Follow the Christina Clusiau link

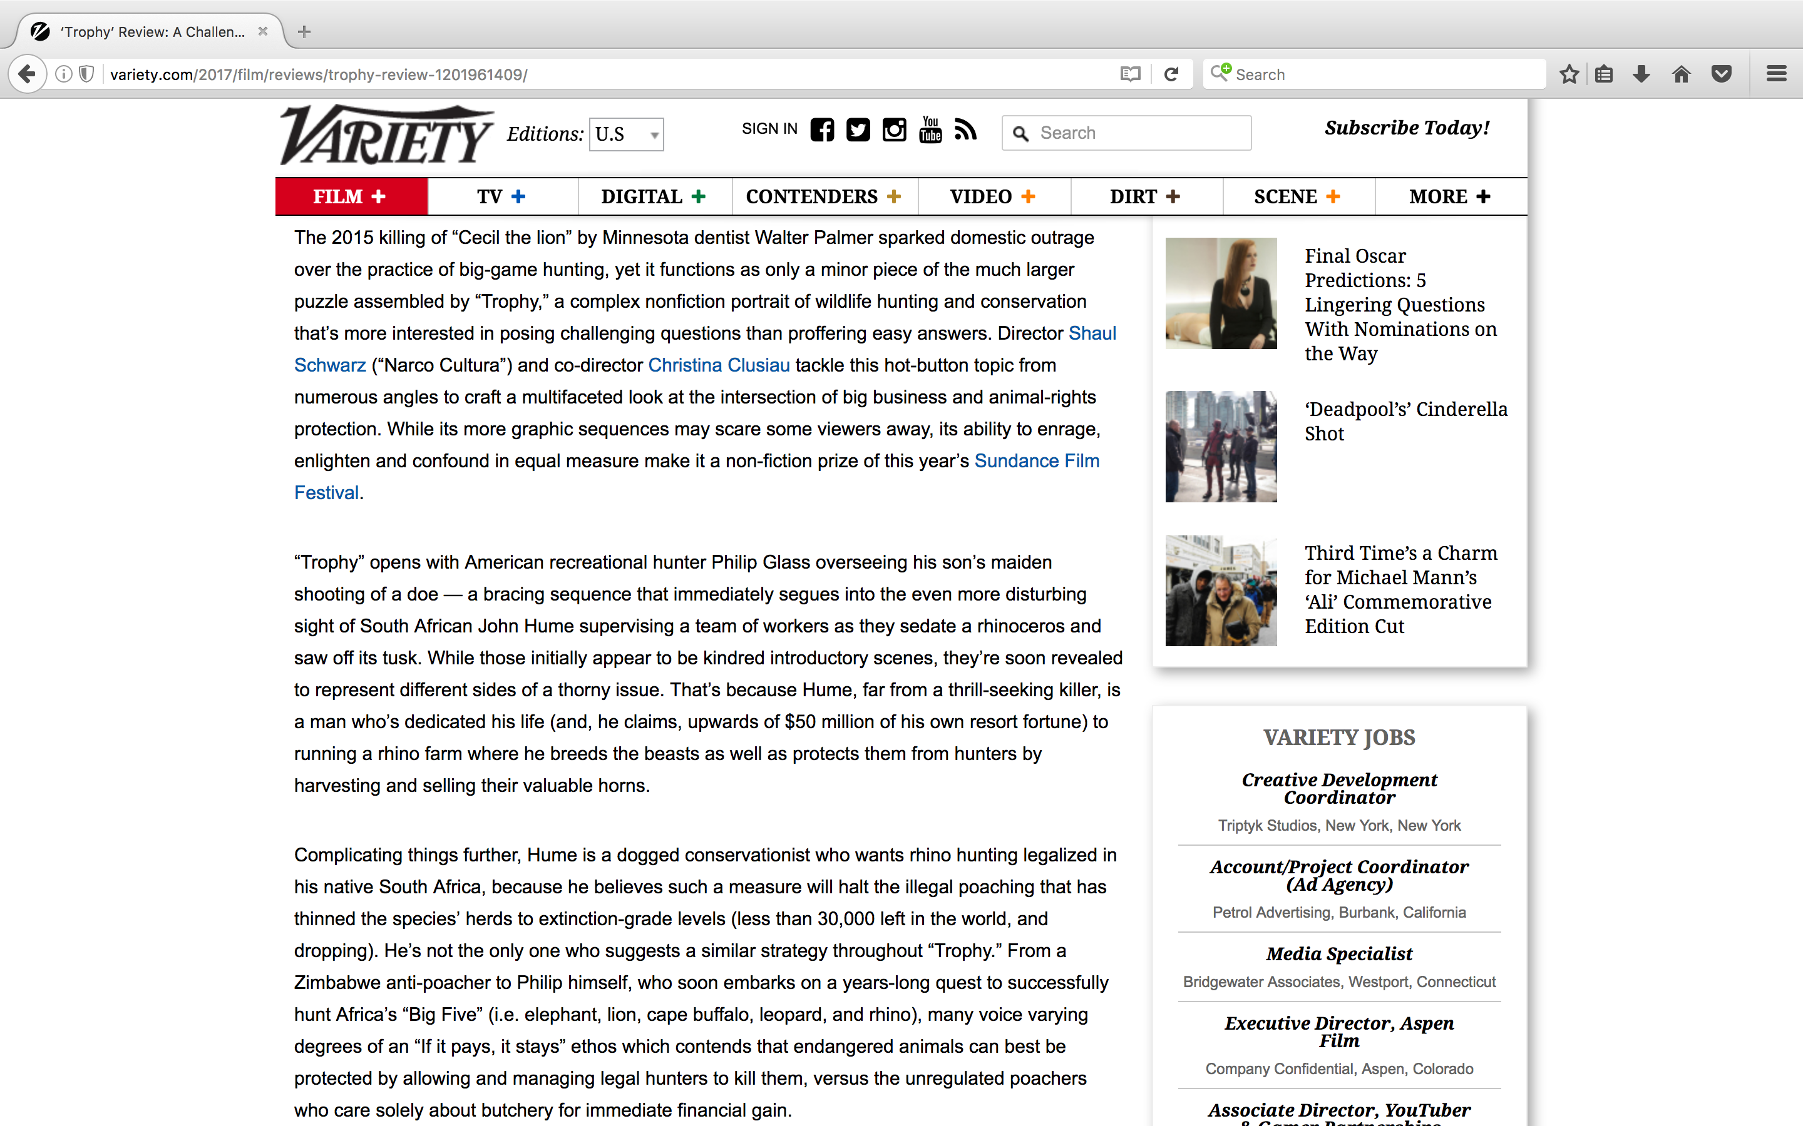[x=718, y=366]
